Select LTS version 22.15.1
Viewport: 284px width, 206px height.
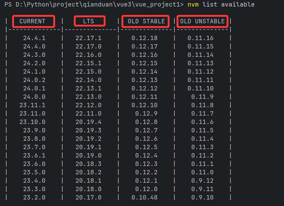click(88, 63)
